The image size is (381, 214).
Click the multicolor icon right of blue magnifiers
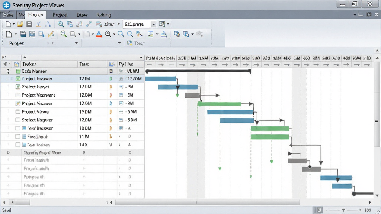pyautogui.click(x=139, y=34)
